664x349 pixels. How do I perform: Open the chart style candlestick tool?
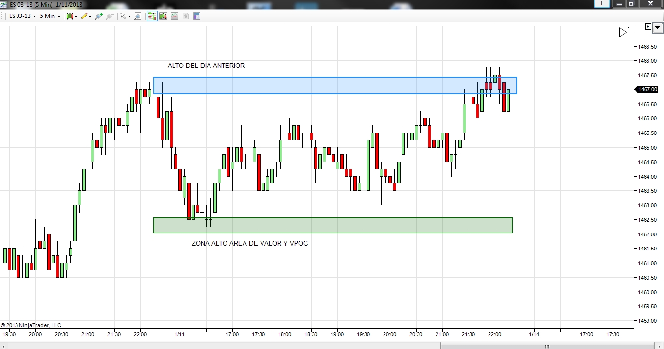(x=70, y=16)
